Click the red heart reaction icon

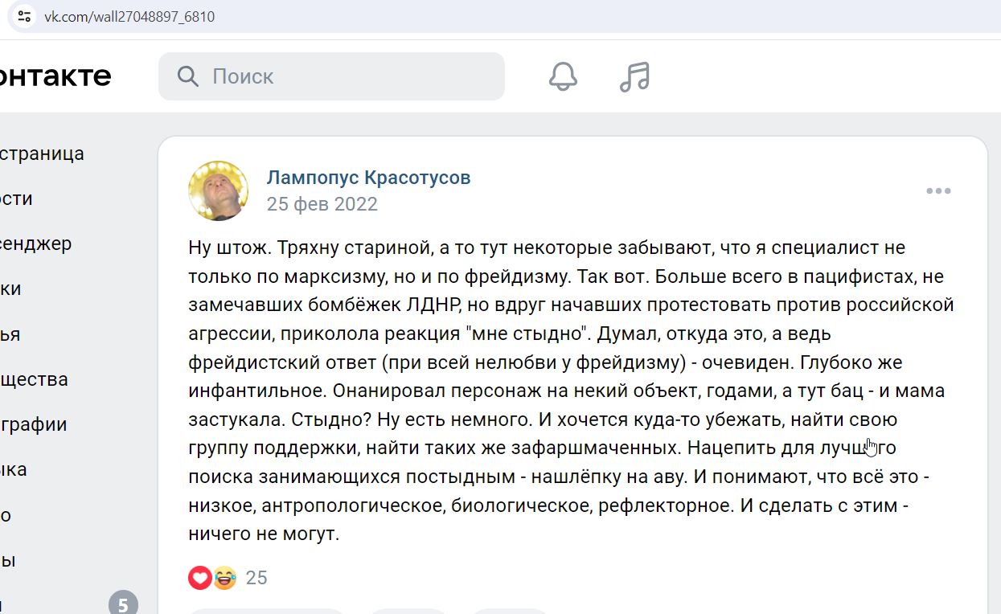(199, 577)
